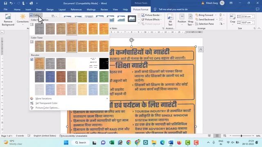Image resolution: width=262 pixels, height=147 pixels.
Task: Open Microsoft Edge from the taskbar
Action: click(x=162, y=143)
